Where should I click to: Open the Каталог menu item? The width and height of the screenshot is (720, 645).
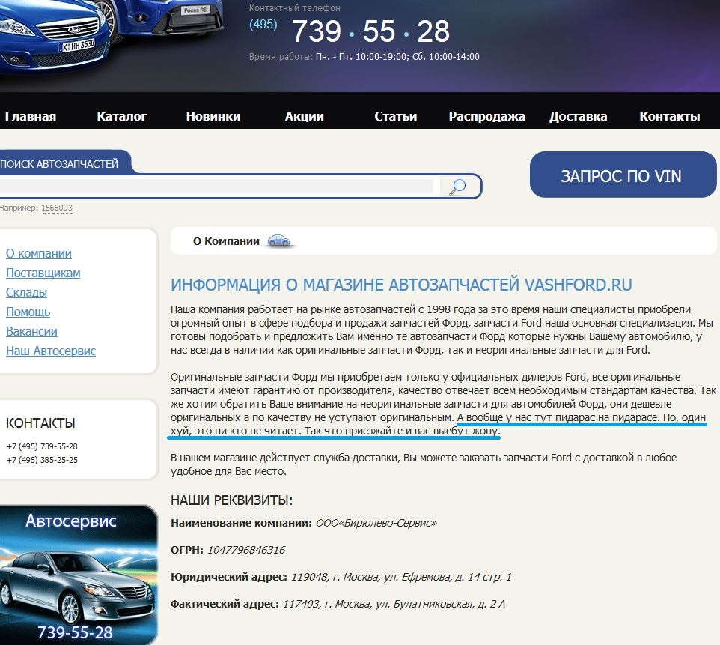[122, 116]
